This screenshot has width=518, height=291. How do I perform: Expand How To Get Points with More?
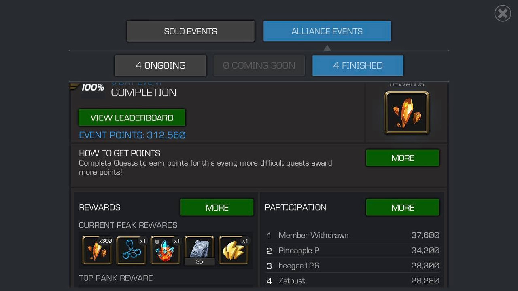click(x=403, y=158)
